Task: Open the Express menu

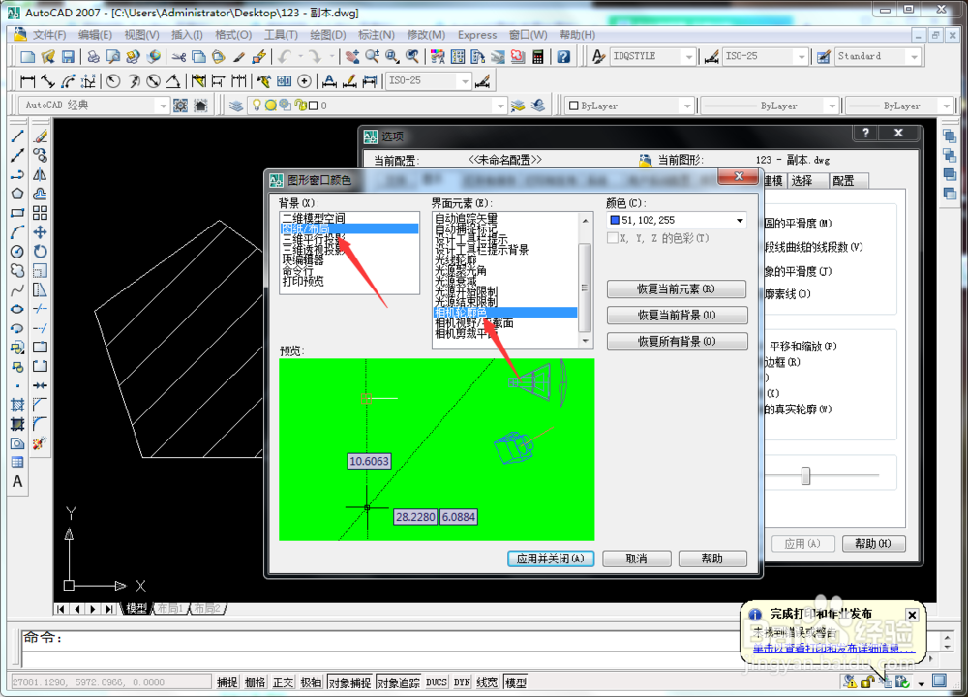Action: point(477,35)
